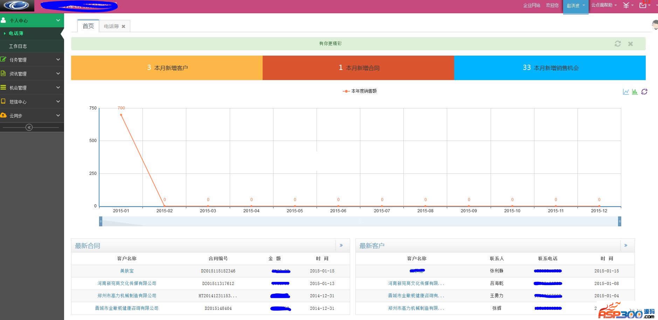This screenshot has width=658, height=320.
Task: Dismiss the green notification banner
Action: coord(630,44)
